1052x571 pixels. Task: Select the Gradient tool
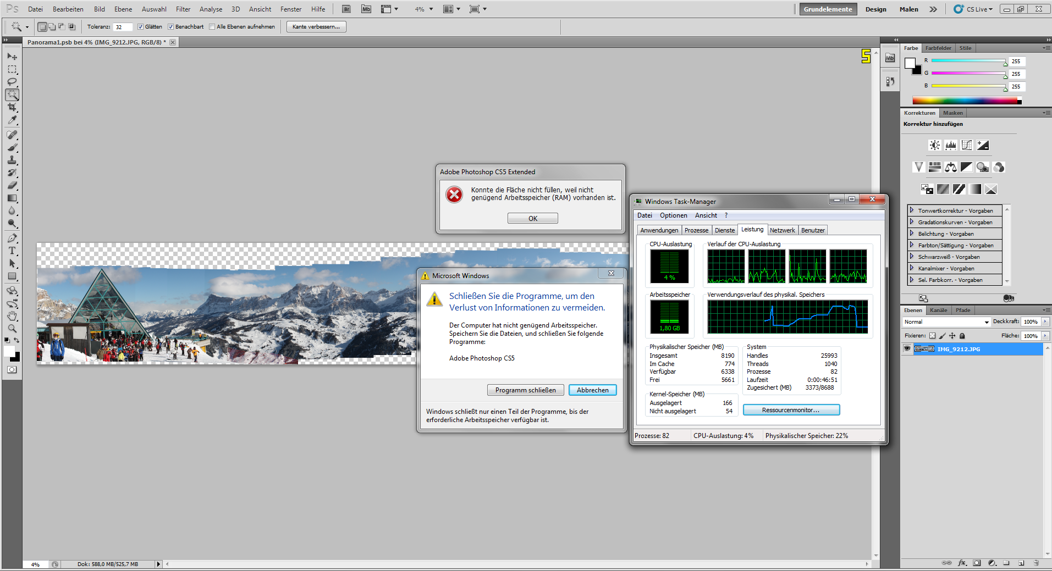pos(12,198)
